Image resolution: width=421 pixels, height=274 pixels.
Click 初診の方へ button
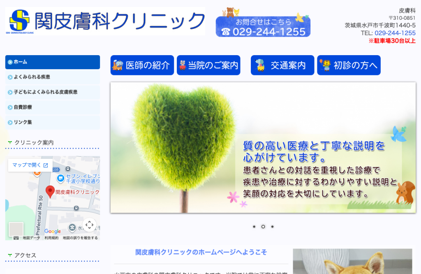pyautogui.click(x=349, y=65)
